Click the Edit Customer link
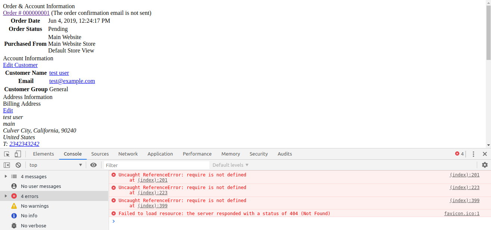 click(x=20, y=65)
